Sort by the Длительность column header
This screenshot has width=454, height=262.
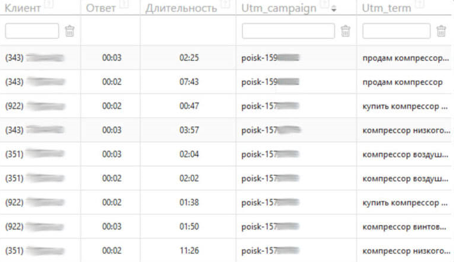coord(181,8)
